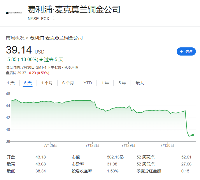Click the 关注 follow button
The image size is (200, 180).
pyautogui.click(x=186, y=51)
